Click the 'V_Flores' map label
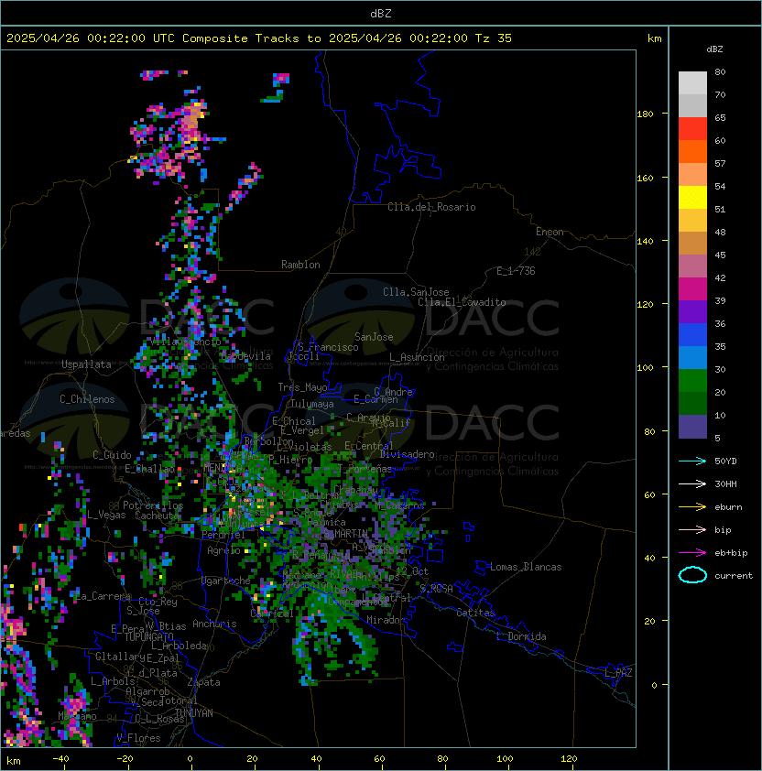The height and width of the screenshot is (771, 762). click(x=138, y=738)
